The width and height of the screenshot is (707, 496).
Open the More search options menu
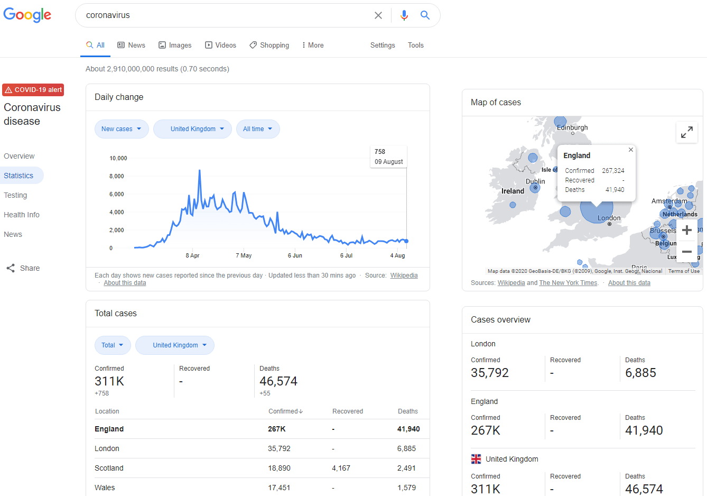coord(312,45)
